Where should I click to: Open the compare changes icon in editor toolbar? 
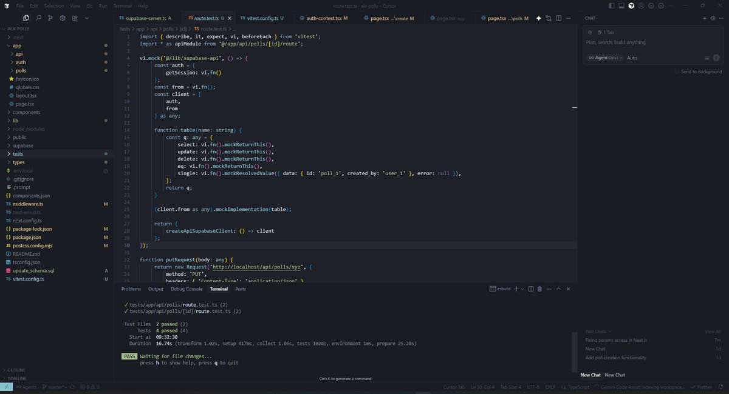point(549,18)
